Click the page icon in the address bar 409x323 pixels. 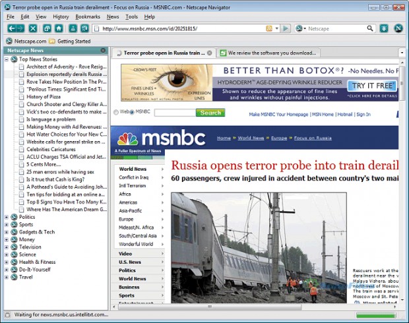pos(97,29)
